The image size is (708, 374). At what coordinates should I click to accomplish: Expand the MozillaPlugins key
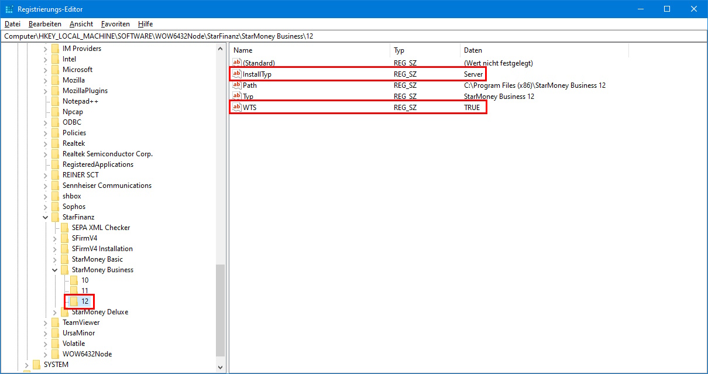46,91
